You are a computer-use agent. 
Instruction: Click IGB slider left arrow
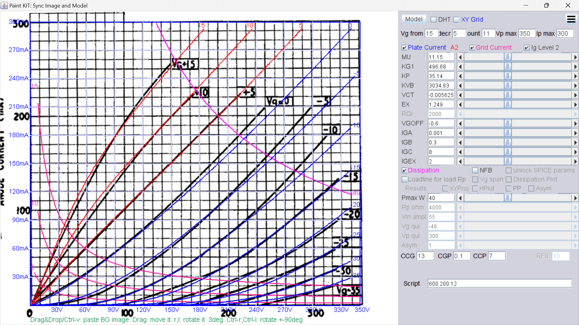point(460,142)
